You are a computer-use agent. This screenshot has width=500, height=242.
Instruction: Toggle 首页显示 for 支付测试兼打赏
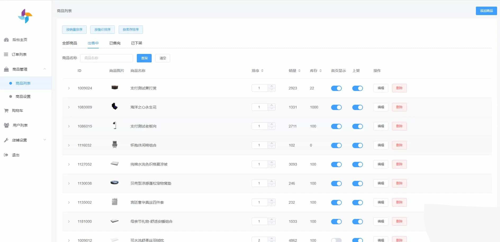tap(336, 88)
